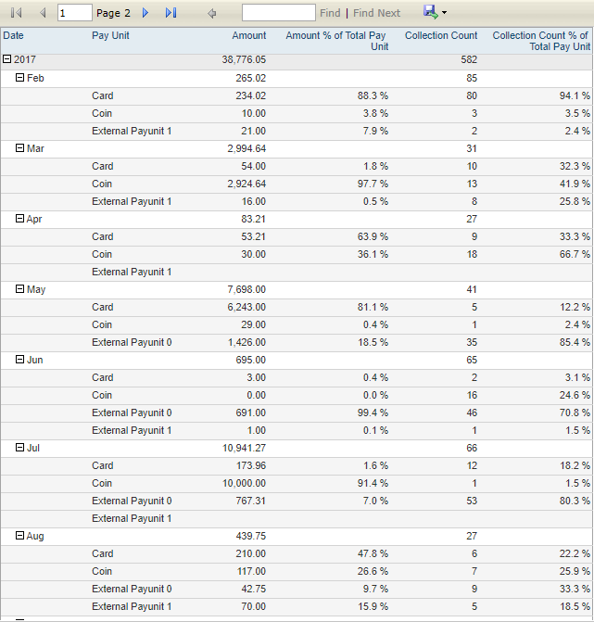The image size is (594, 622).
Task: Click the Date column header
Action: [x=13, y=35]
